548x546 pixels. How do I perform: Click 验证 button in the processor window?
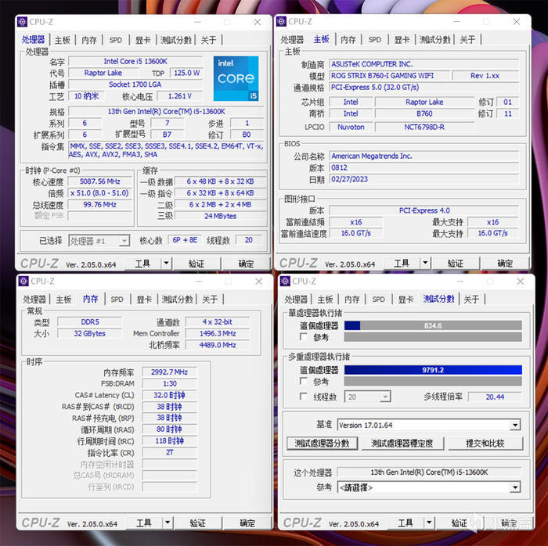coord(196,264)
